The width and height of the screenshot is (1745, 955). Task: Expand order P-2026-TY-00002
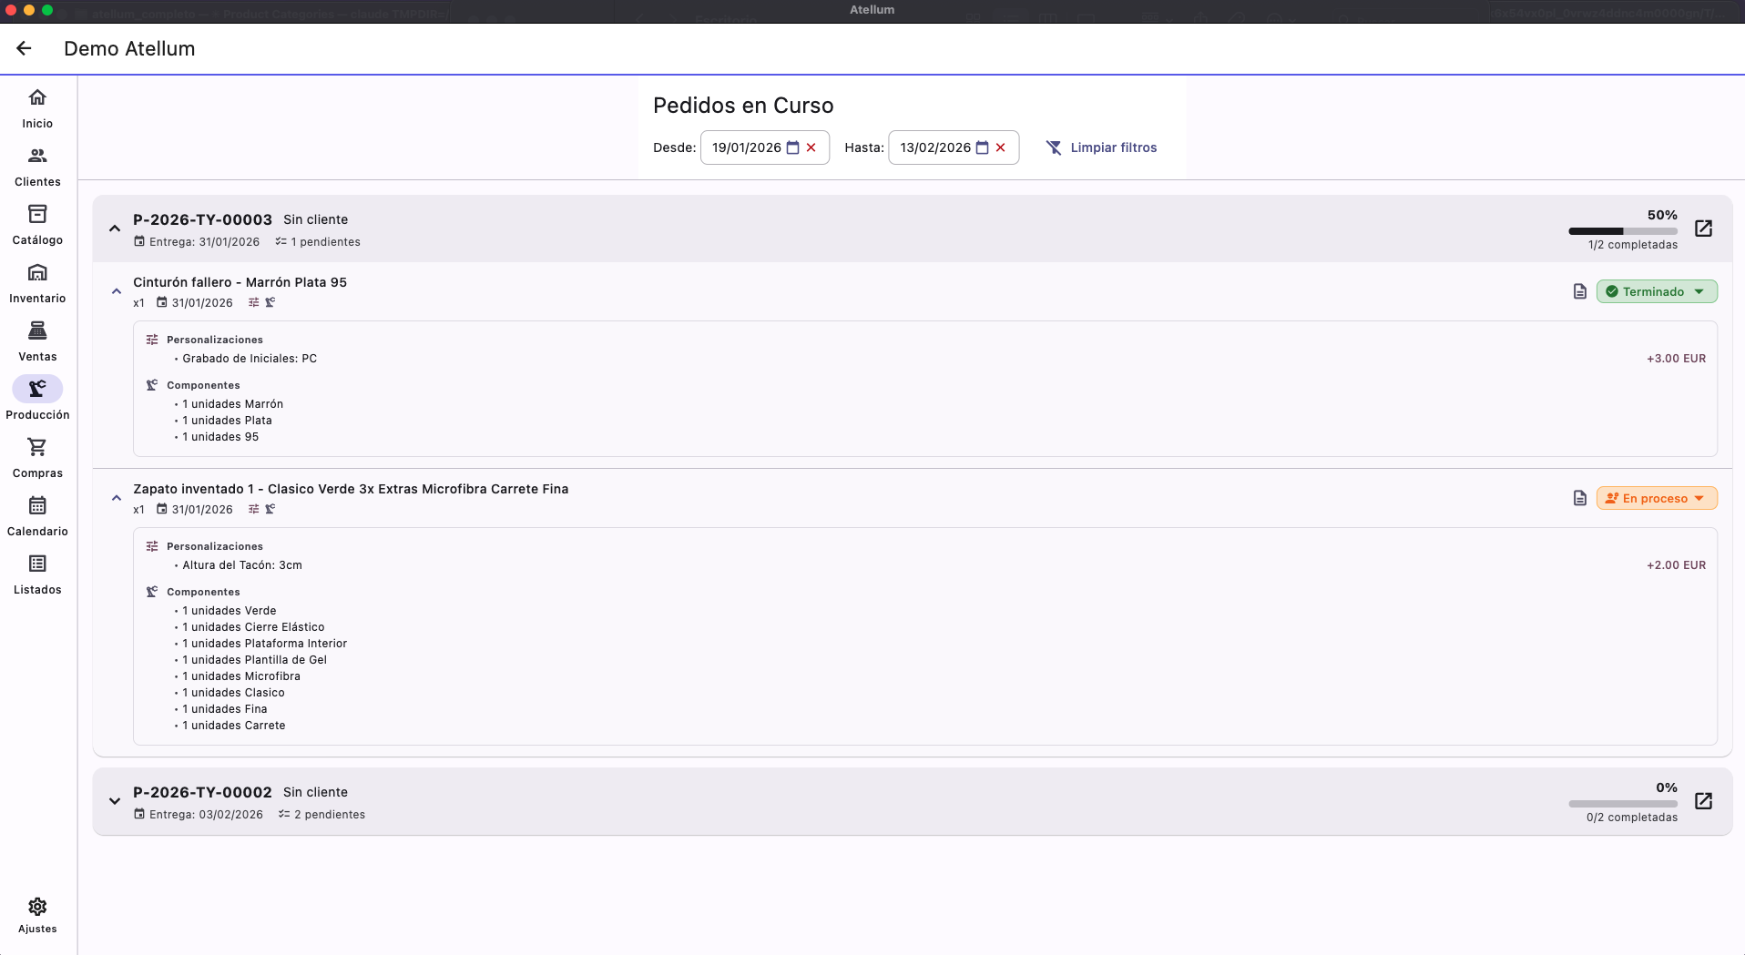pyautogui.click(x=115, y=801)
